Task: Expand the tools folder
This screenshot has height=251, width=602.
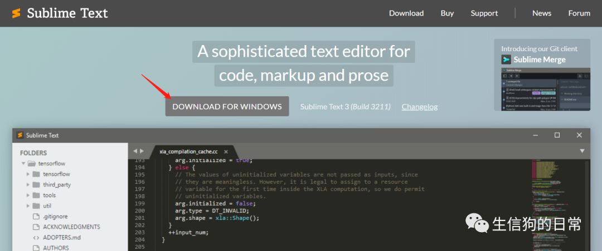Action: tap(28, 195)
